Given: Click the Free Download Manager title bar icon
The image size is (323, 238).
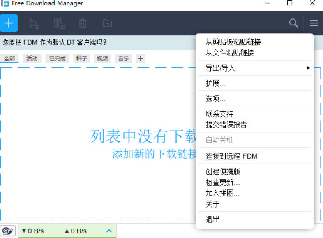Looking at the screenshot, I should [5, 3].
